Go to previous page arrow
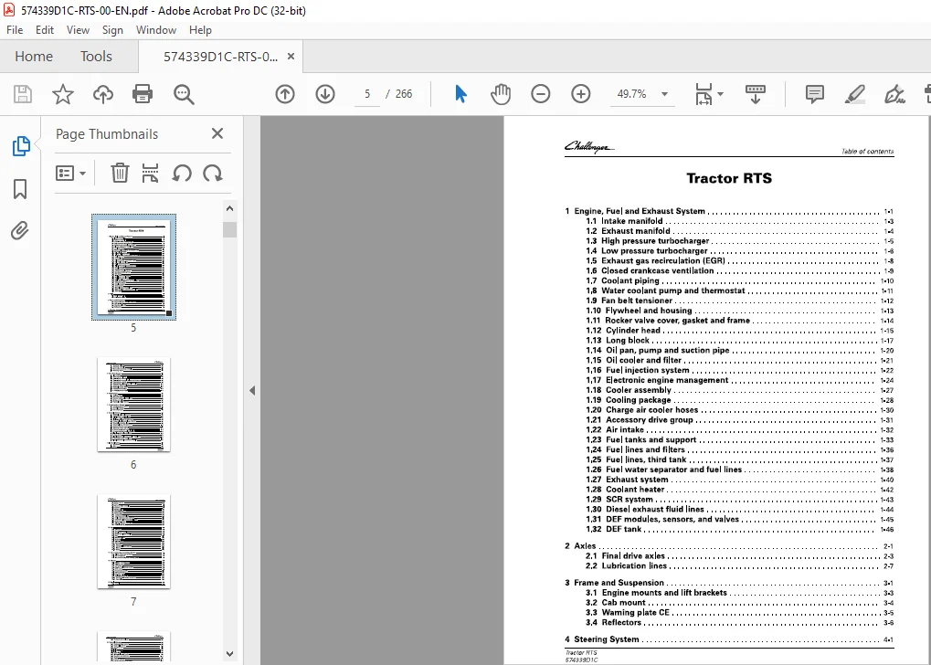Viewport: 931px width, 665px height. pyautogui.click(x=285, y=94)
